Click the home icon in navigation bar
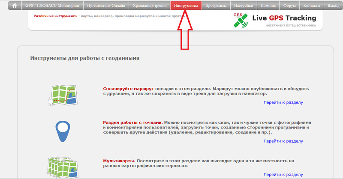This screenshot has width=343, height=179. click(15, 6)
